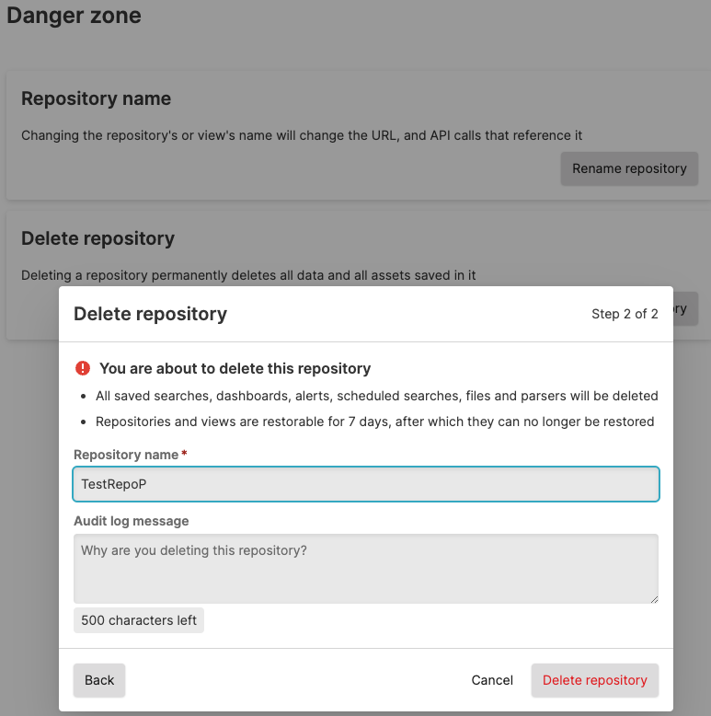Click the Audit log message label

click(131, 521)
